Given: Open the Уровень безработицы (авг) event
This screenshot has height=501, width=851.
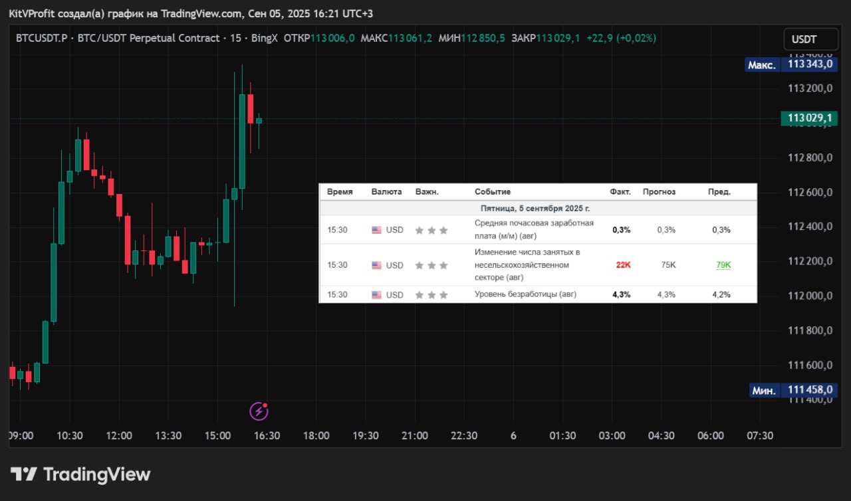Looking at the screenshot, I should coord(526,294).
